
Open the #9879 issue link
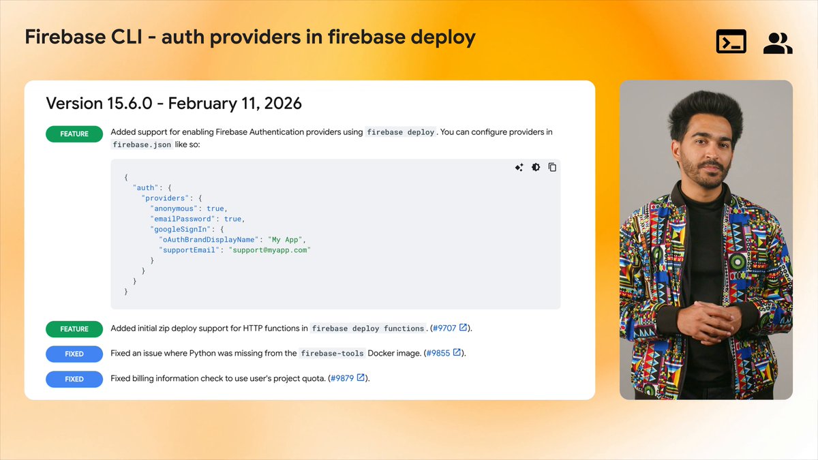pyautogui.click(x=342, y=378)
